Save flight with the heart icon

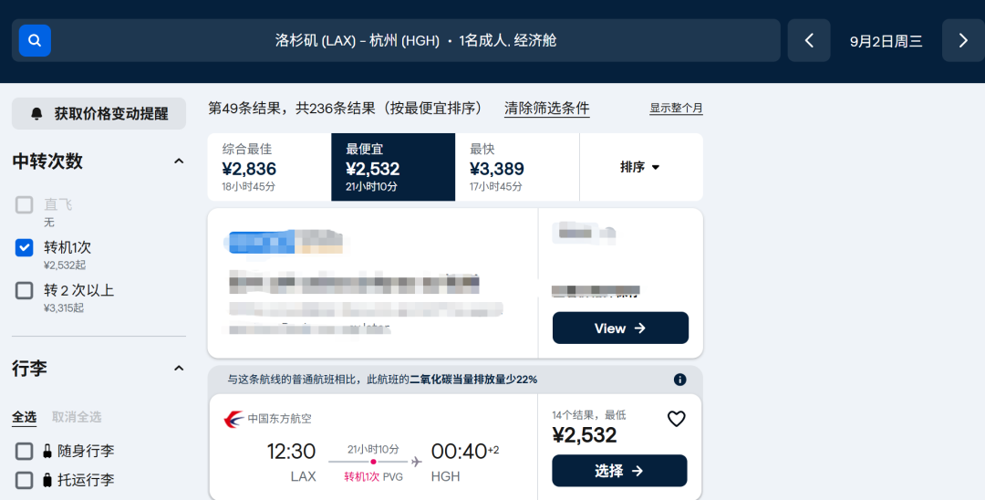(676, 419)
